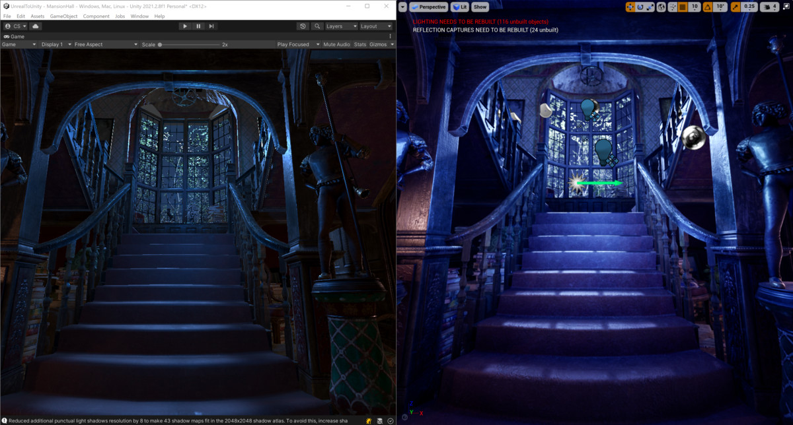Open Unity's search tool in the toolbar
Screen dimensions: 793x425
(x=318, y=26)
